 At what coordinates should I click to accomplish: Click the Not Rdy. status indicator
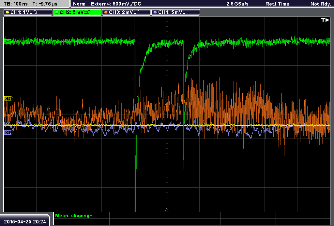pyautogui.click(x=321, y=4)
